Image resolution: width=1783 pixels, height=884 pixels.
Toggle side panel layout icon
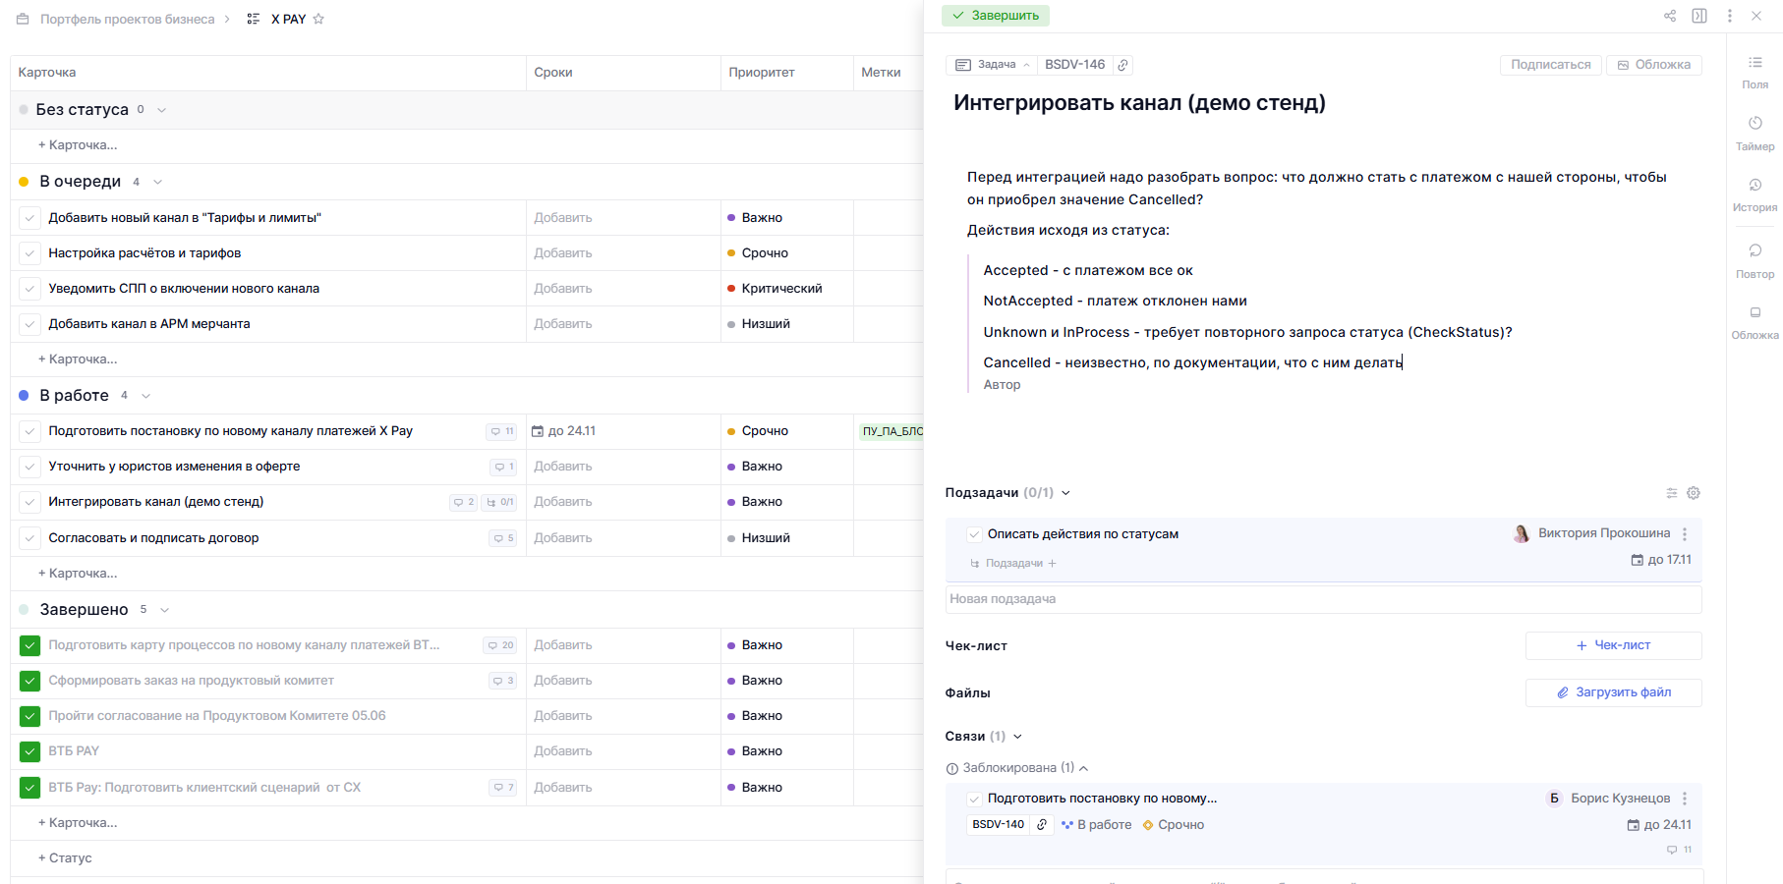[x=1698, y=16]
